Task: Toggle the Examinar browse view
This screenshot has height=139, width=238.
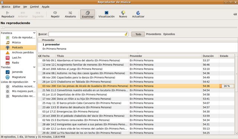Action: 88,14
